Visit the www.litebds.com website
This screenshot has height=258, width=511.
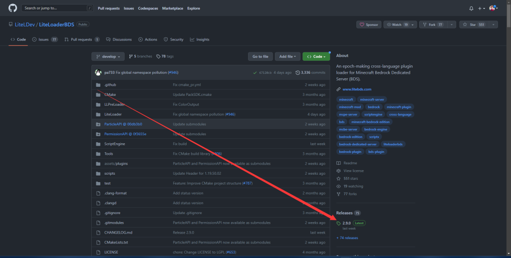tap(357, 89)
